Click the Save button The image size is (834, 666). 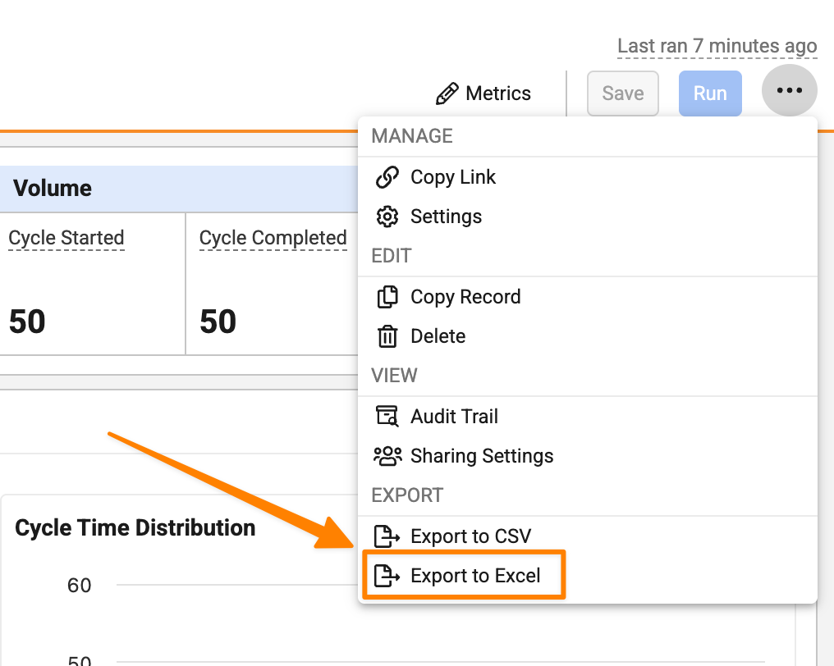pyautogui.click(x=623, y=94)
